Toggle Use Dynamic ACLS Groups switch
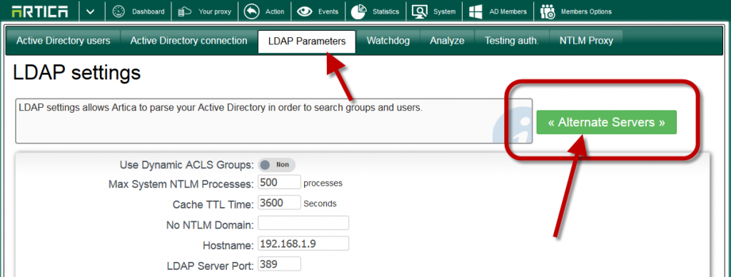This screenshot has height=277, width=731. tap(276, 165)
